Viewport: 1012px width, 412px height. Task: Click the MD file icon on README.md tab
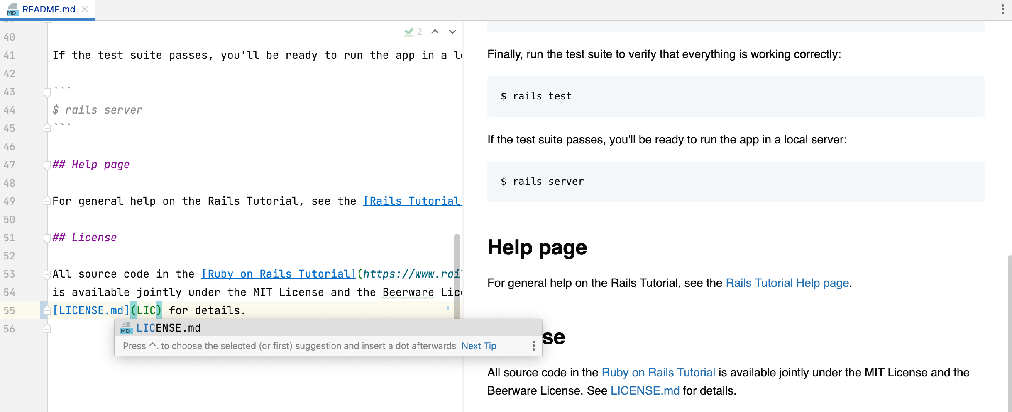pos(13,10)
